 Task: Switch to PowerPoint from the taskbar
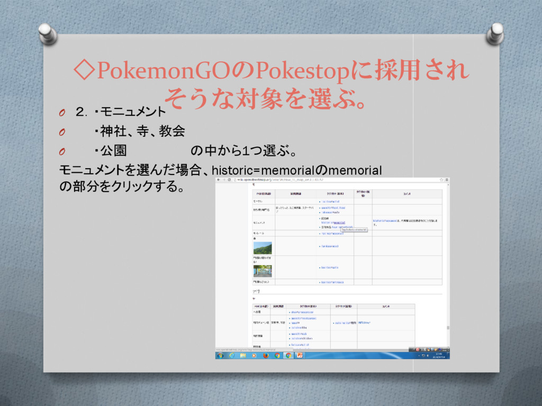pos(300,355)
